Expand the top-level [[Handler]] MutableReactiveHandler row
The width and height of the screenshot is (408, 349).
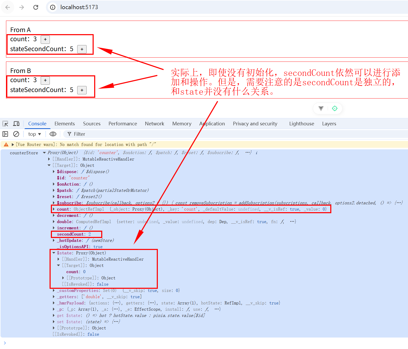pos(49,159)
